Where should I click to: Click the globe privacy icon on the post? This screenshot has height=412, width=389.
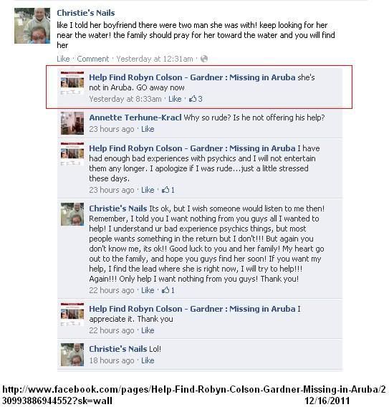click(204, 59)
